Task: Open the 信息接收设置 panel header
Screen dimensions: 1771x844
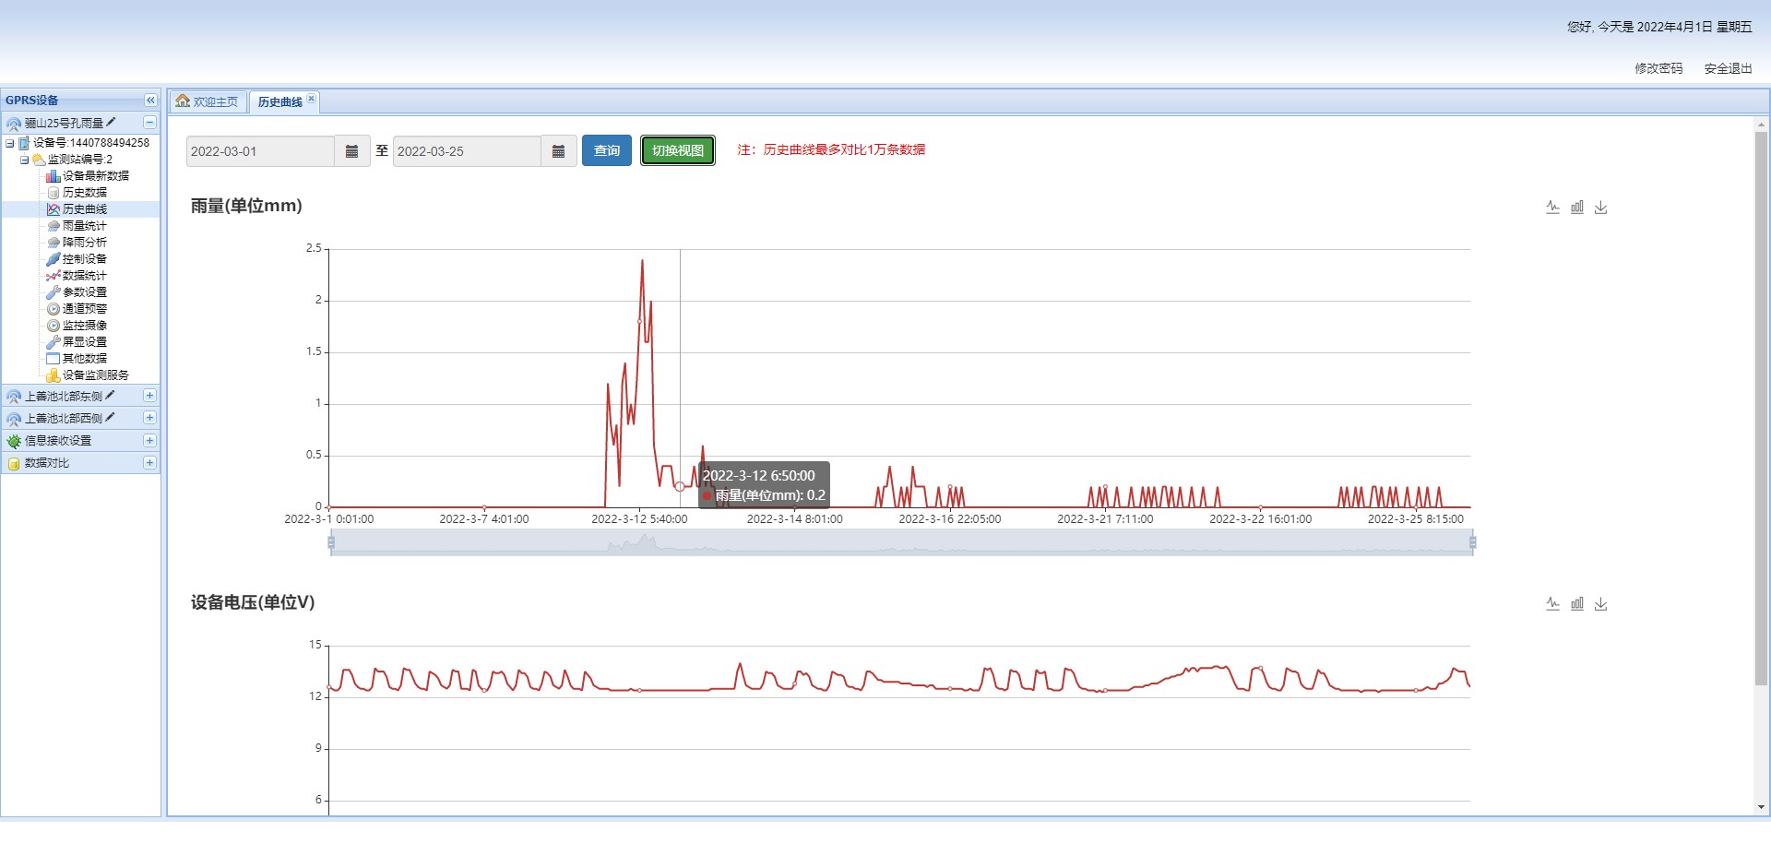Action: click(80, 441)
